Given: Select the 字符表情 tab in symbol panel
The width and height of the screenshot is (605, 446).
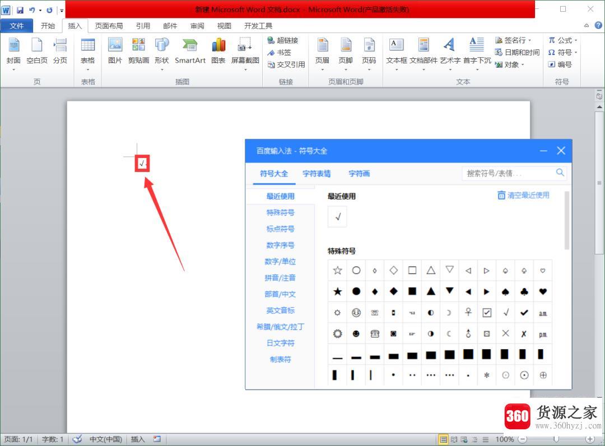Looking at the screenshot, I should tap(317, 174).
